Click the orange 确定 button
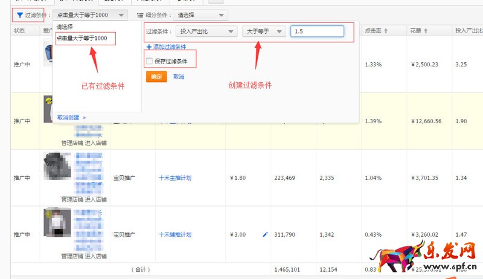Screen dimensions: 483x279 click(x=156, y=77)
